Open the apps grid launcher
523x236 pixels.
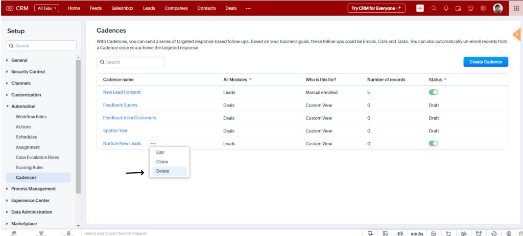[516, 9]
